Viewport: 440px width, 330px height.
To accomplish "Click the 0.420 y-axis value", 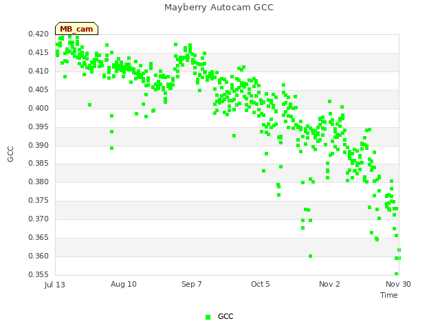I will tap(38, 34).
